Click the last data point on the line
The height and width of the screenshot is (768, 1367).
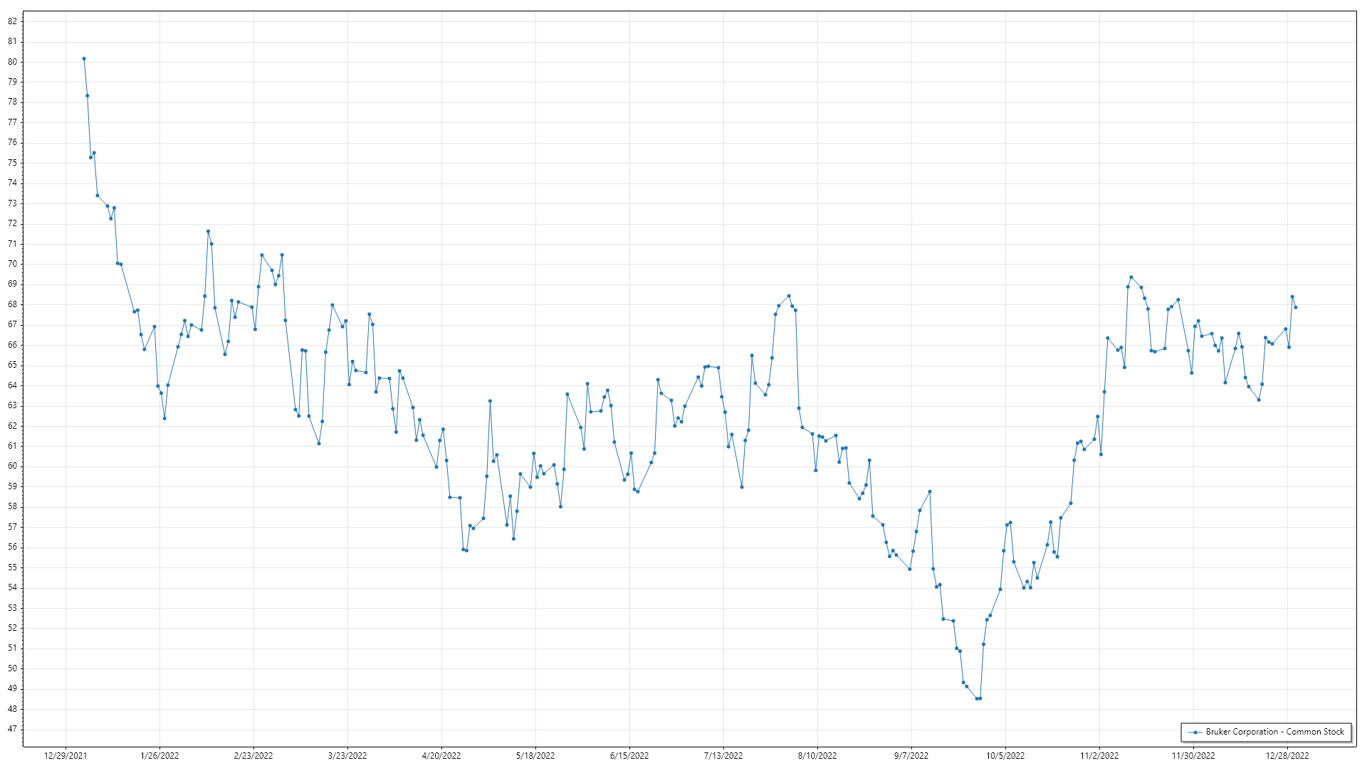click(x=1296, y=307)
